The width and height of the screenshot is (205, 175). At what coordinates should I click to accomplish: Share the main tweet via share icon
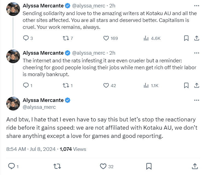point(195,166)
